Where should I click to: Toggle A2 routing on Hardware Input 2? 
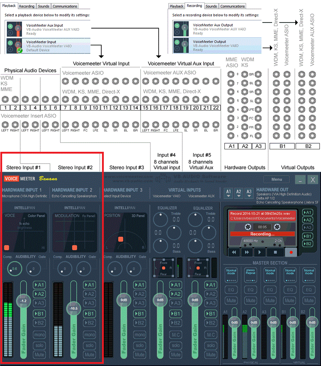[x=90, y=294]
